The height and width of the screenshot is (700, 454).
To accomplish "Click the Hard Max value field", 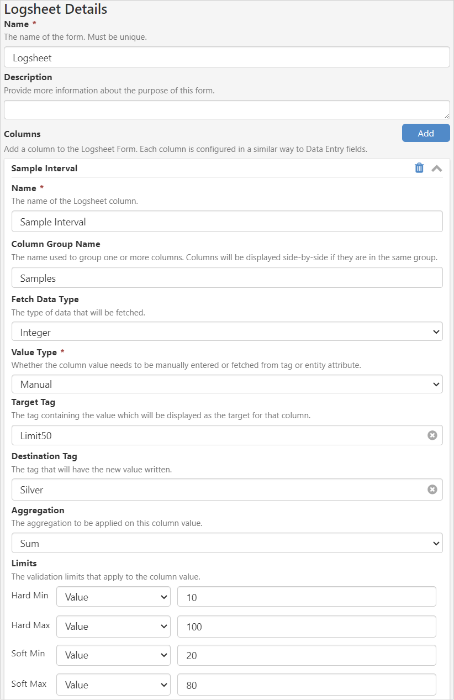I will coord(307,626).
